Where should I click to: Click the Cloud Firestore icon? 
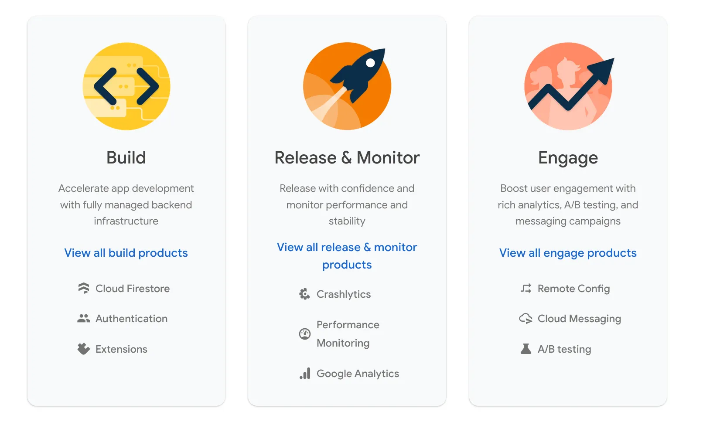(84, 289)
